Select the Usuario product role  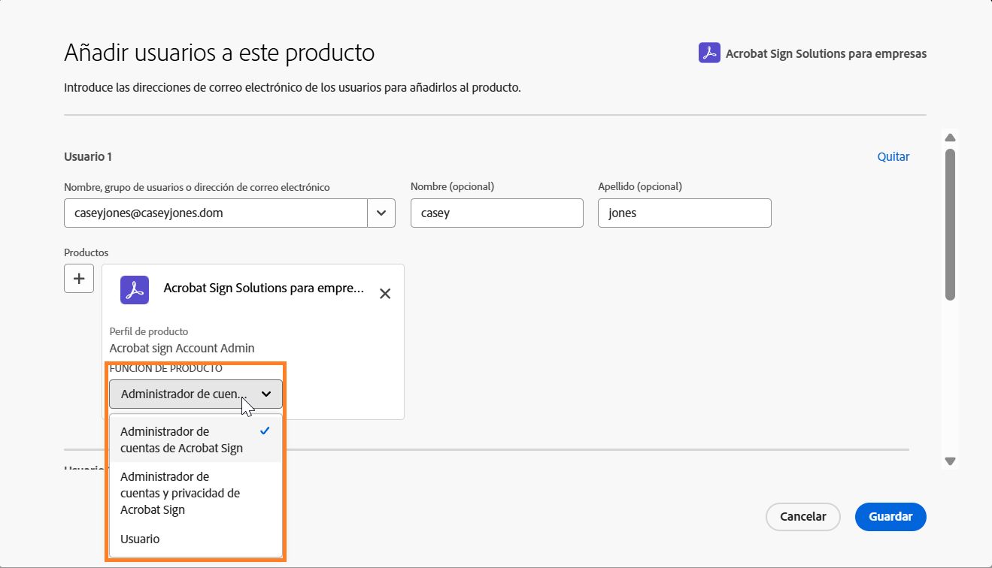pos(138,539)
